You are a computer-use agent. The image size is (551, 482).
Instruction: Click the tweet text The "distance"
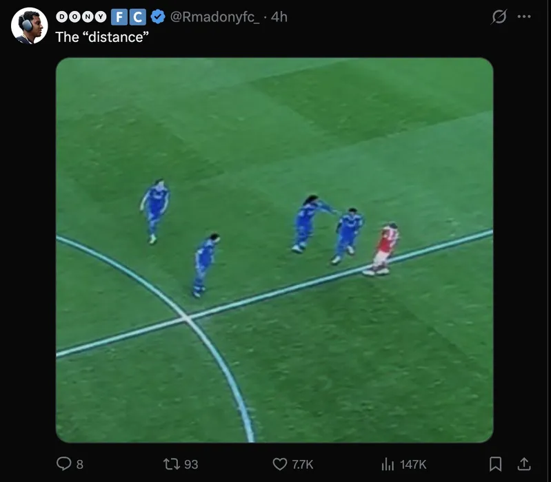click(101, 36)
